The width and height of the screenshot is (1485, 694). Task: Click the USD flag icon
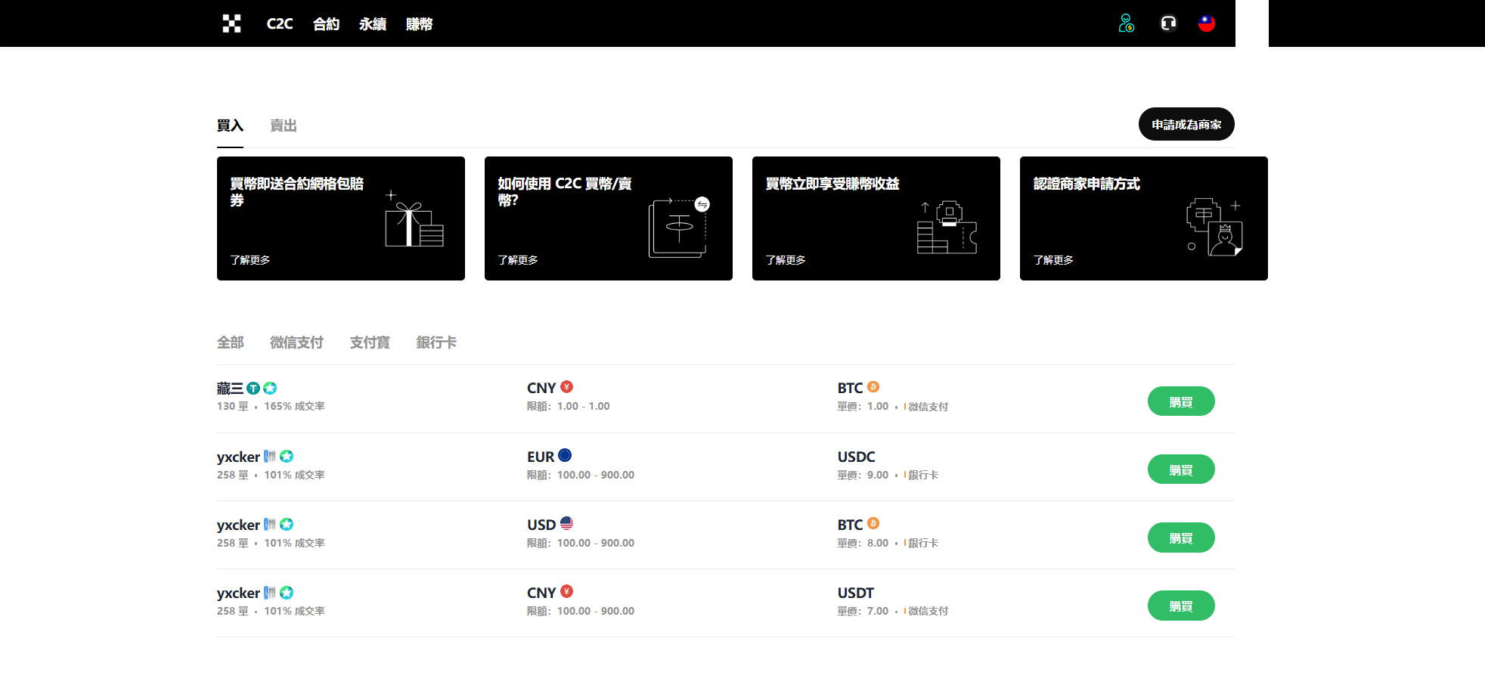click(566, 523)
